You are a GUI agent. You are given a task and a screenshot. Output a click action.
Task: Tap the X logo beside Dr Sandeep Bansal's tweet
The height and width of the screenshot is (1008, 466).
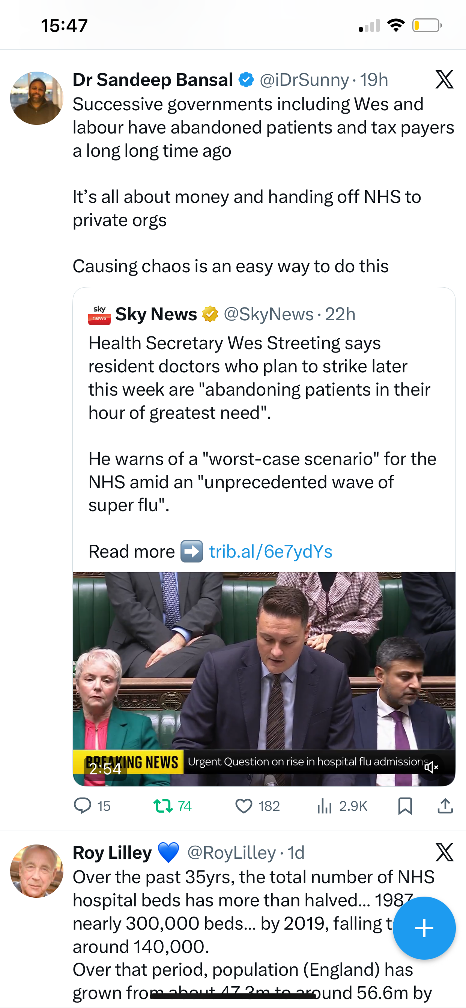pyautogui.click(x=445, y=79)
